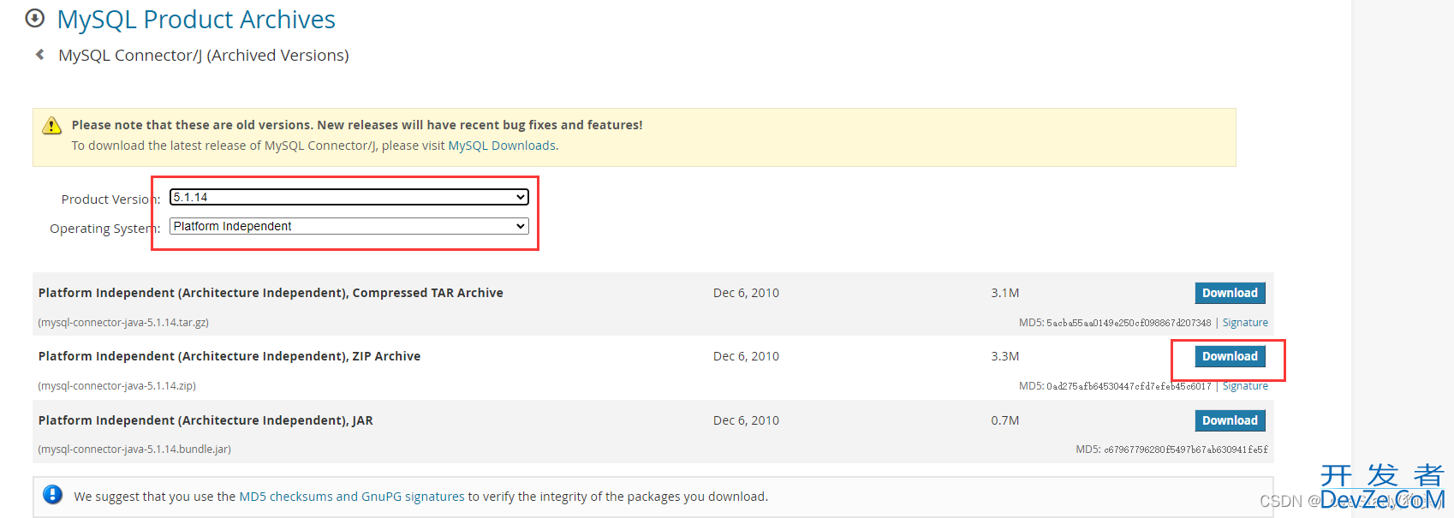The width and height of the screenshot is (1454, 518).
Task: Click MySQL Connector/J (Archived Versions) breadcrumb
Action: click(204, 55)
